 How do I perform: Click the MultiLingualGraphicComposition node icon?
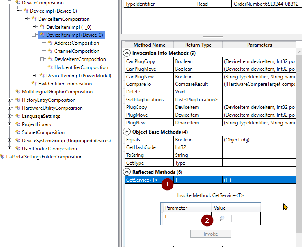pos(18,91)
